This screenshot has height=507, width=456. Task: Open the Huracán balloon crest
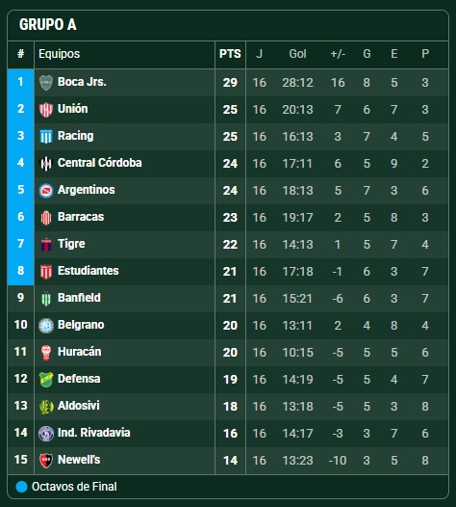pyautogui.click(x=46, y=353)
